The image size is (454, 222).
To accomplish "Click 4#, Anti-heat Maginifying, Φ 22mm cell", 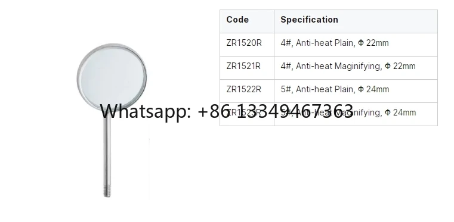I will point(356,68).
